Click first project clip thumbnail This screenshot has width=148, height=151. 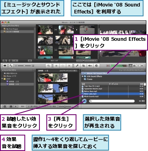tap(45, 30)
